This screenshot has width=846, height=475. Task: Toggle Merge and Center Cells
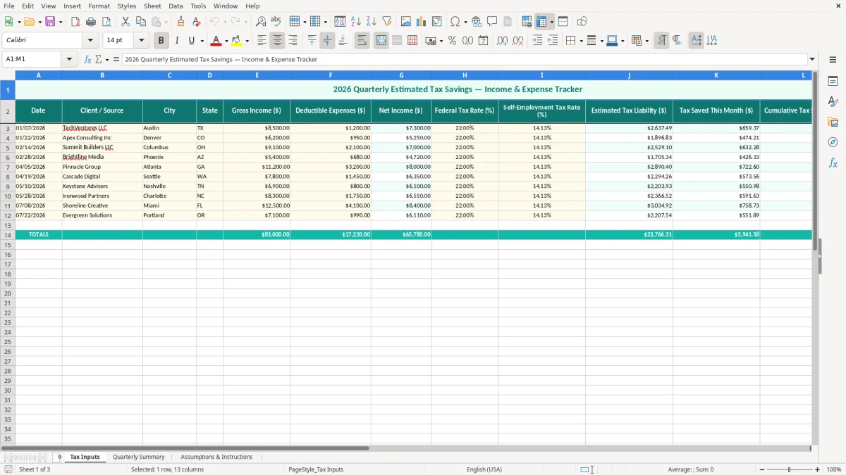coord(381,41)
